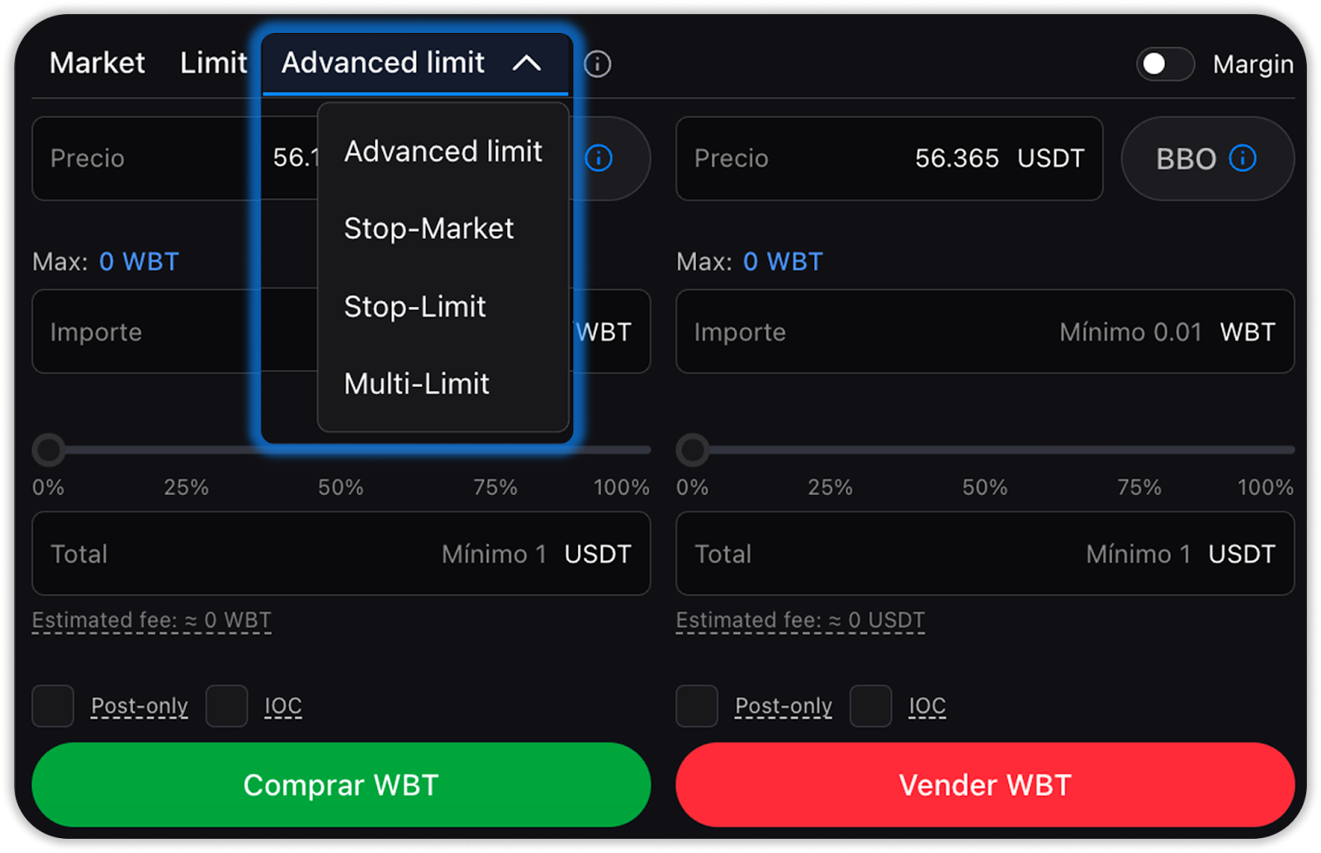Collapse the Advanced limit chevron arrow

point(527,64)
